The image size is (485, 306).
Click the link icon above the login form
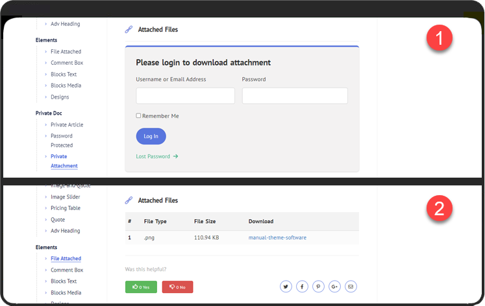[129, 29]
